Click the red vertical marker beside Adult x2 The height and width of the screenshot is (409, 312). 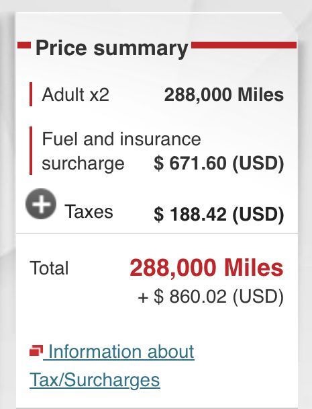[31, 94]
